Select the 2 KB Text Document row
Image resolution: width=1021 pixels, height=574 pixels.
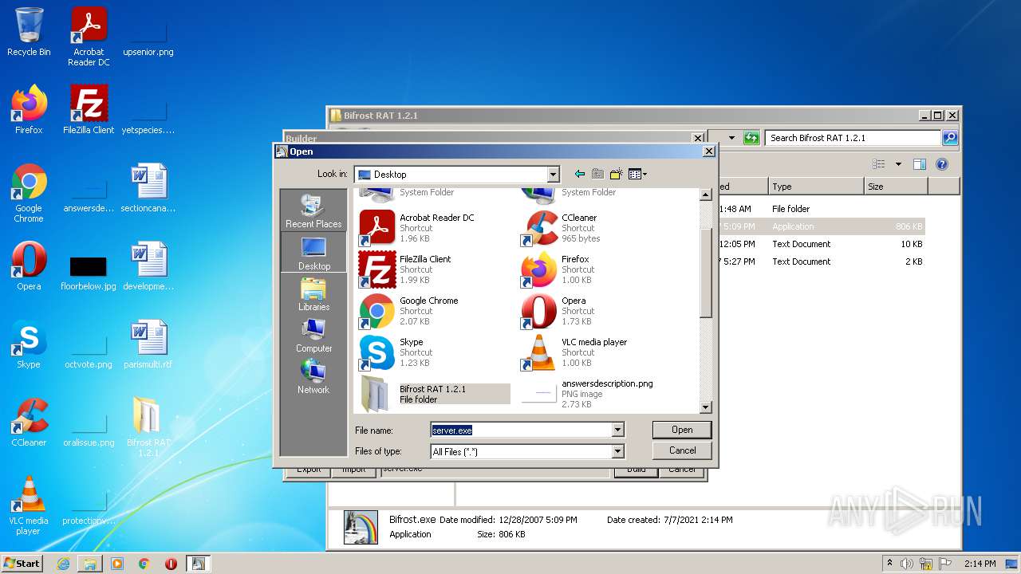[x=822, y=261]
